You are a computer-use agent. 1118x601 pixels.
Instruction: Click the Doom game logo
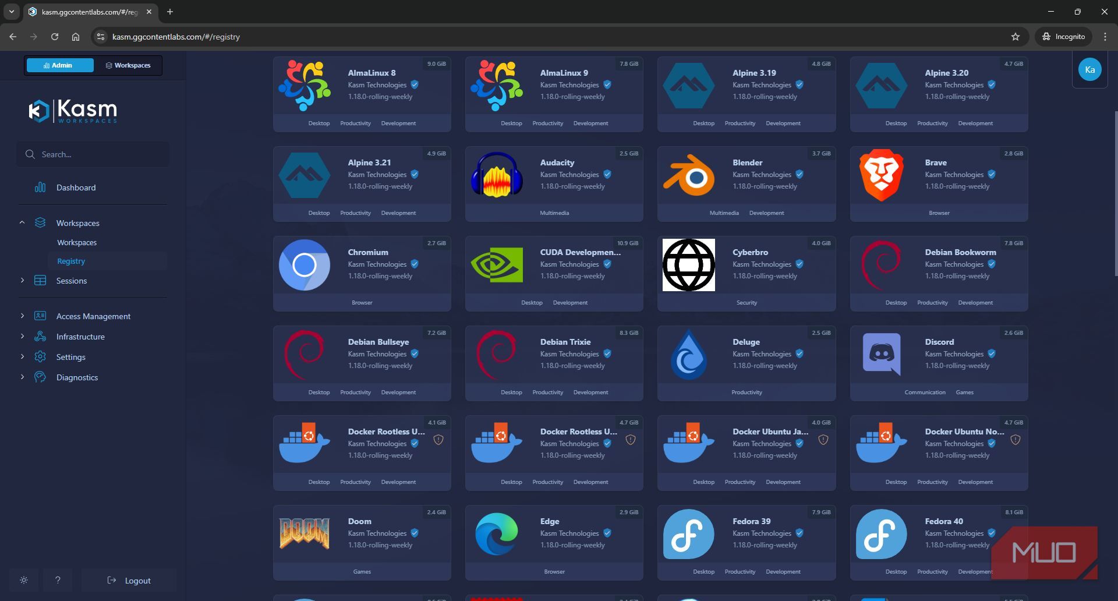point(305,533)
